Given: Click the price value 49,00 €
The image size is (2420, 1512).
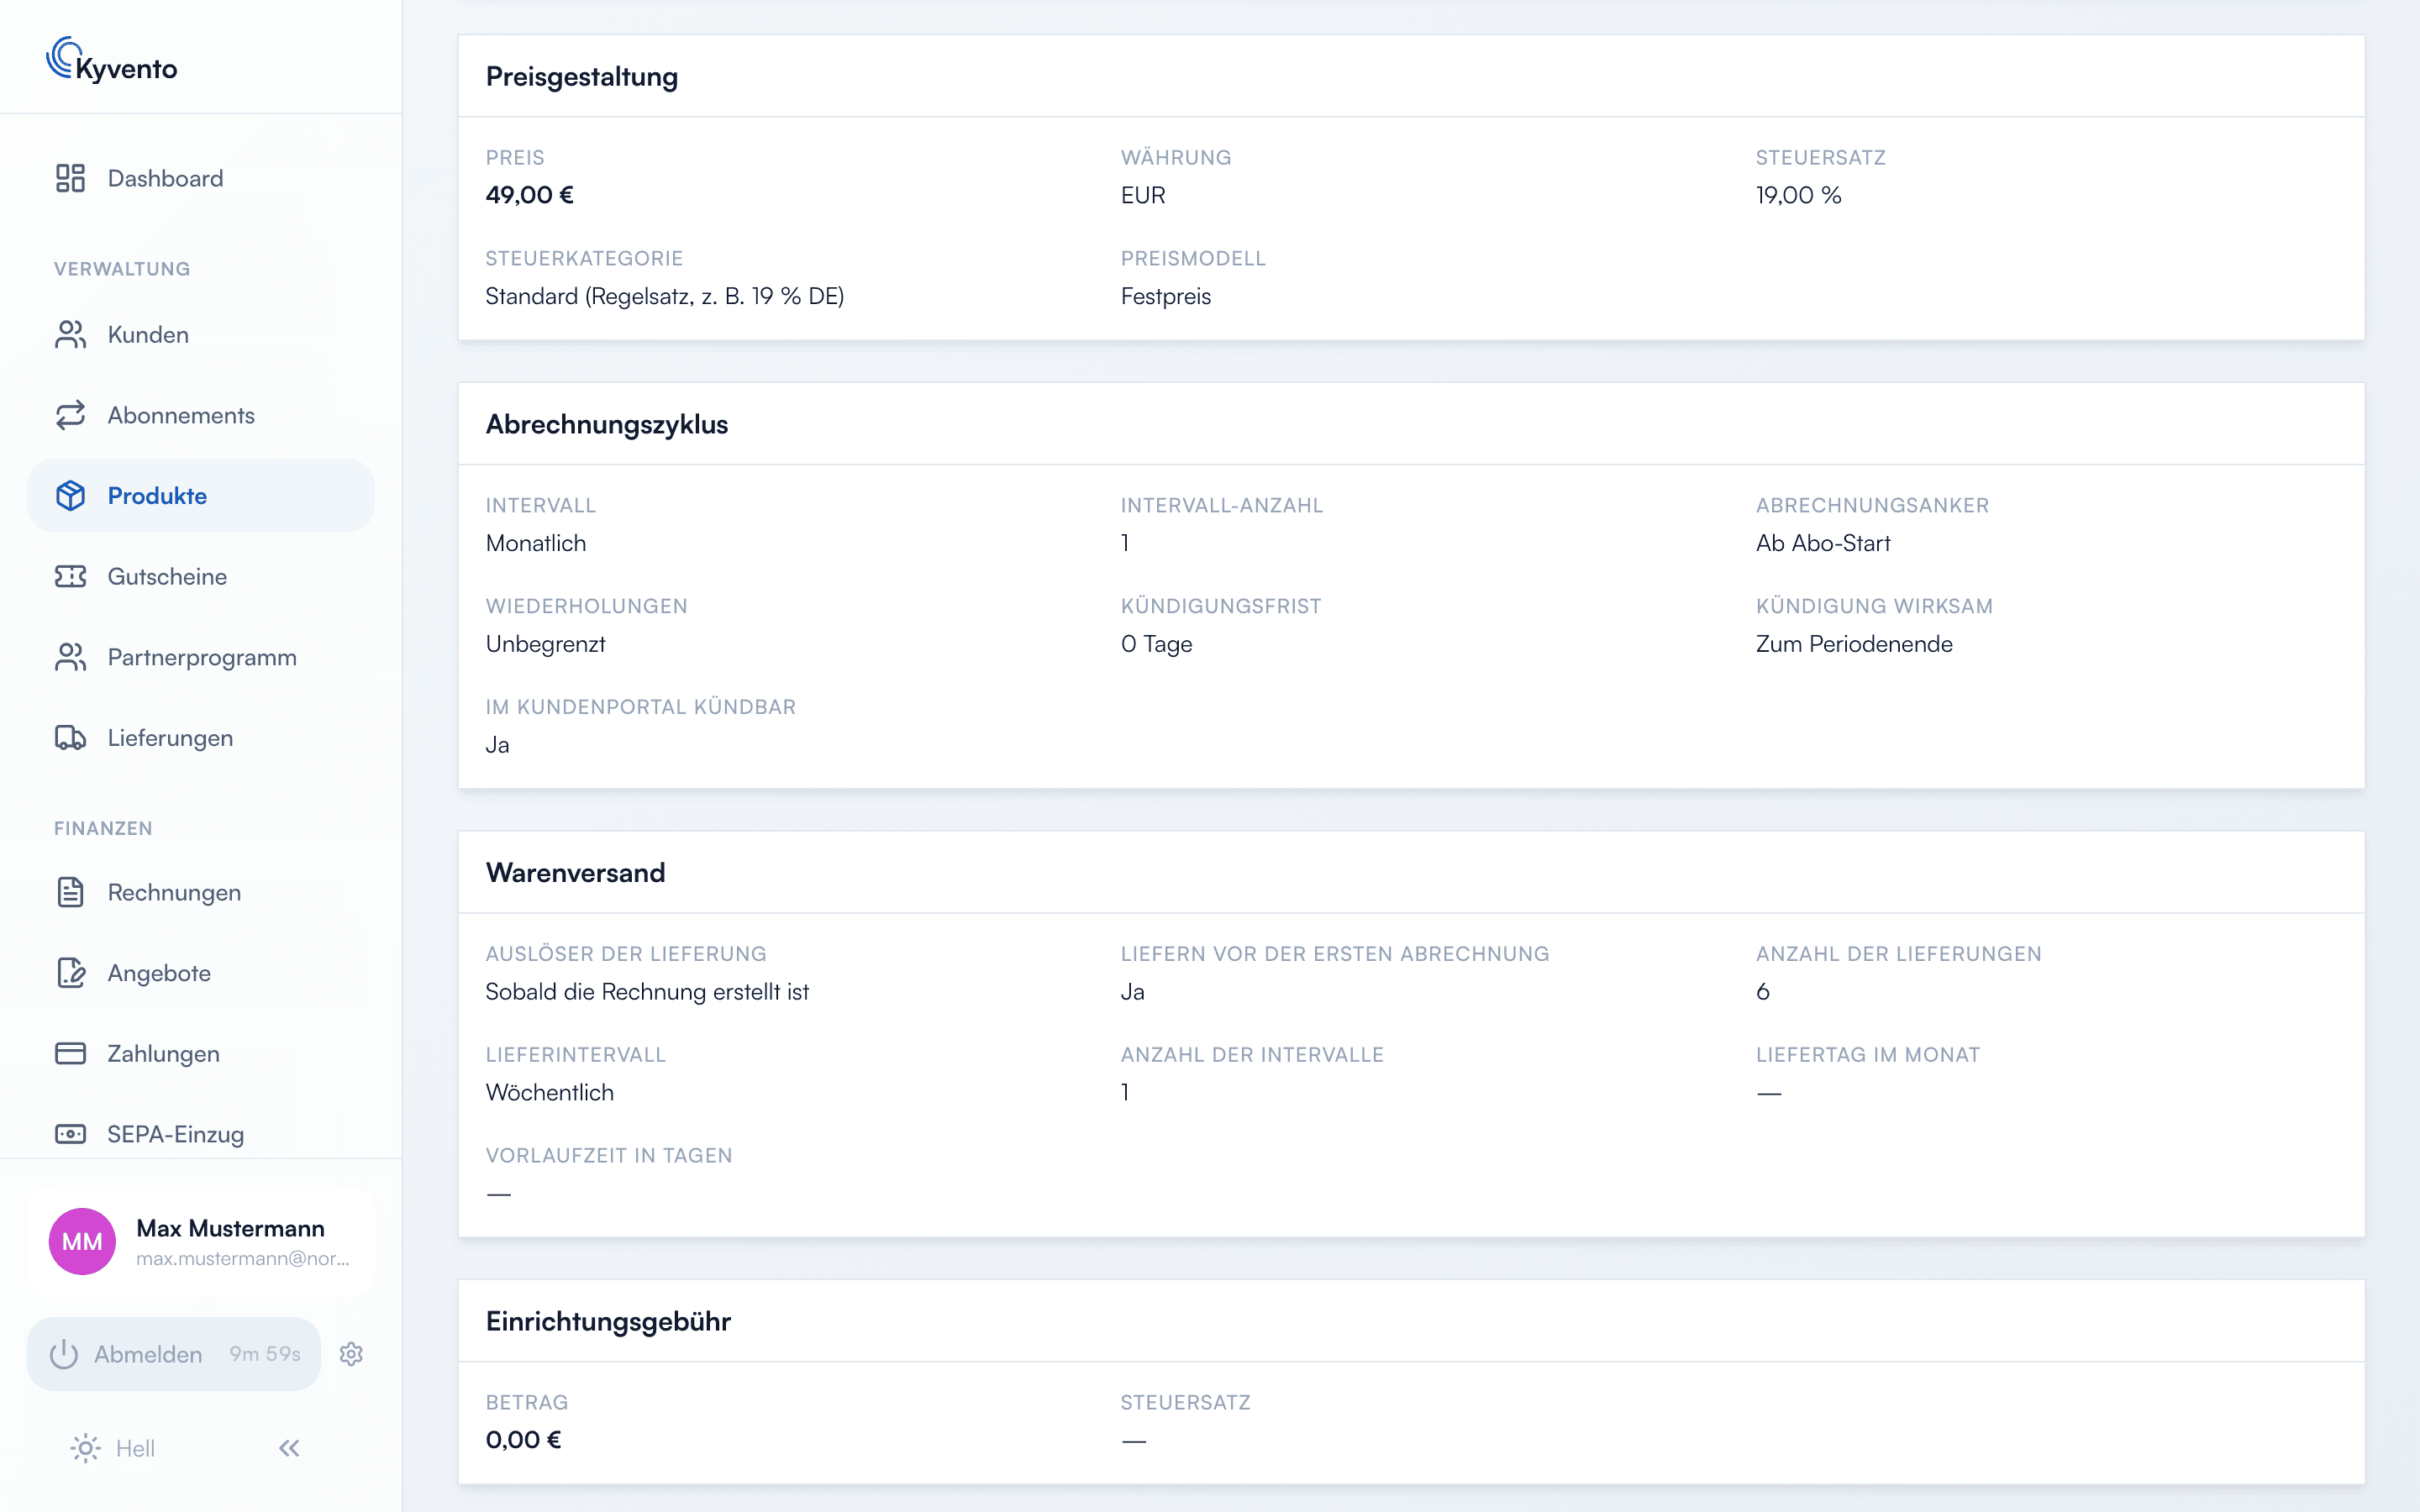Looking at the screenshot, I should tap(529, 195).
